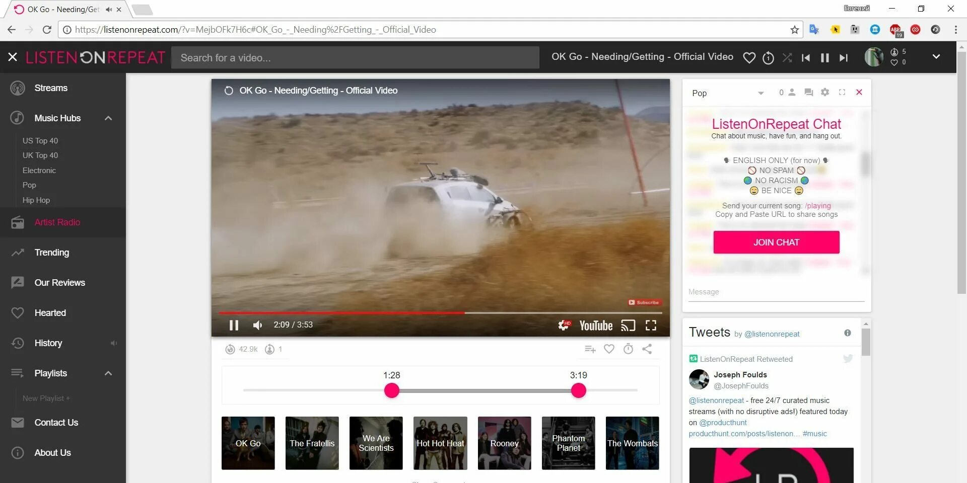Open We Are Scientists artist thumbnail
This screenshot has height=483, width=967.
(376, 443)
